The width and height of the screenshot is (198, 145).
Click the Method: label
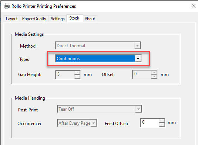point(28,46)
